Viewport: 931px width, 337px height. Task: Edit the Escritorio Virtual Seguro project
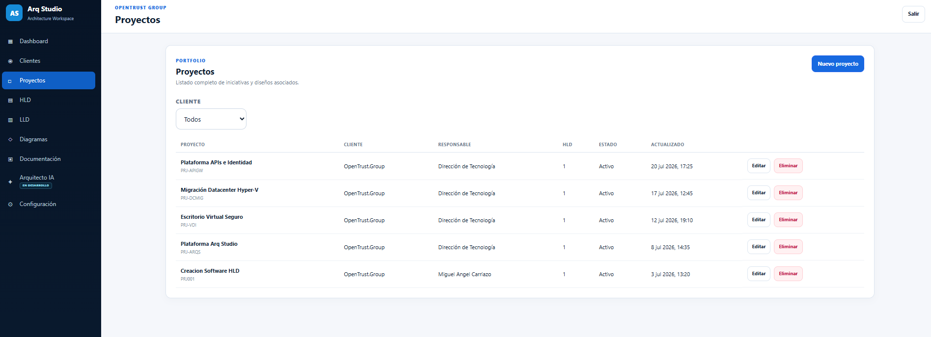point(759,220)
